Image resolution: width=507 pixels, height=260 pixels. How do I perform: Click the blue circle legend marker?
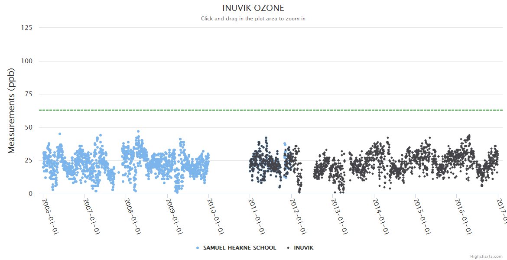198,248
